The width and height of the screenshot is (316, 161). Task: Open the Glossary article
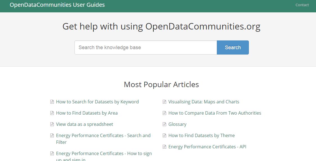(177, 124)
